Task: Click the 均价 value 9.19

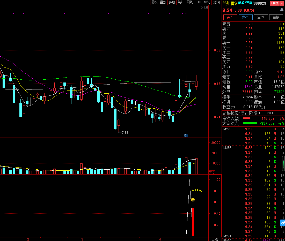Action: [281, 72]
